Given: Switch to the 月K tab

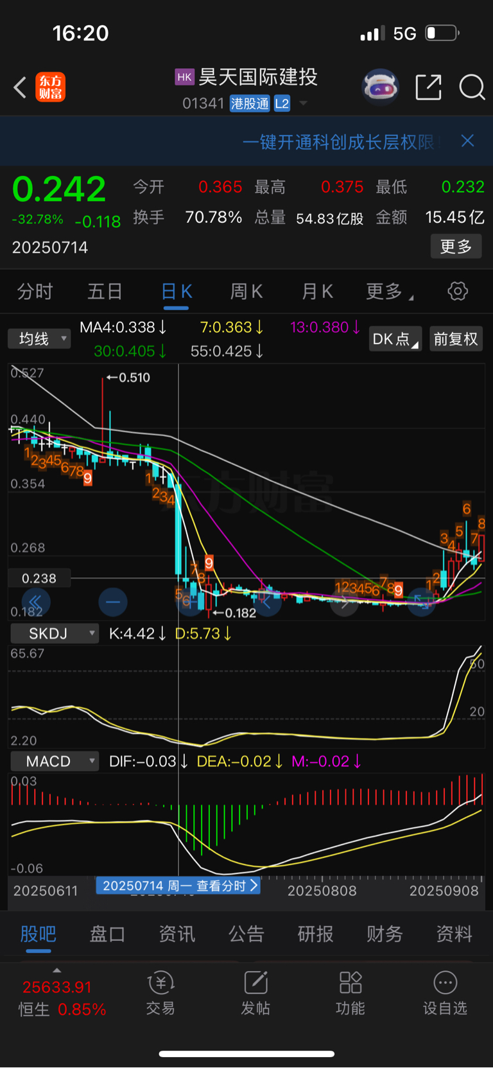Looking at the screenshot, I should [x=317, y=292].
